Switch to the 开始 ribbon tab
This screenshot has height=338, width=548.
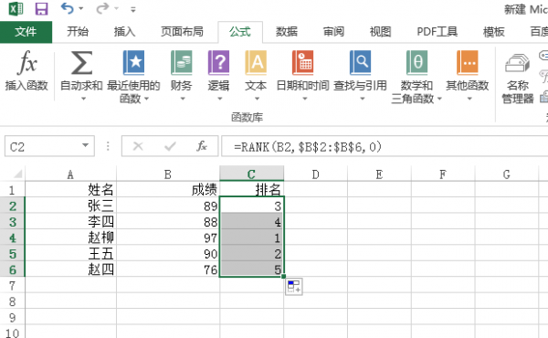78,32
